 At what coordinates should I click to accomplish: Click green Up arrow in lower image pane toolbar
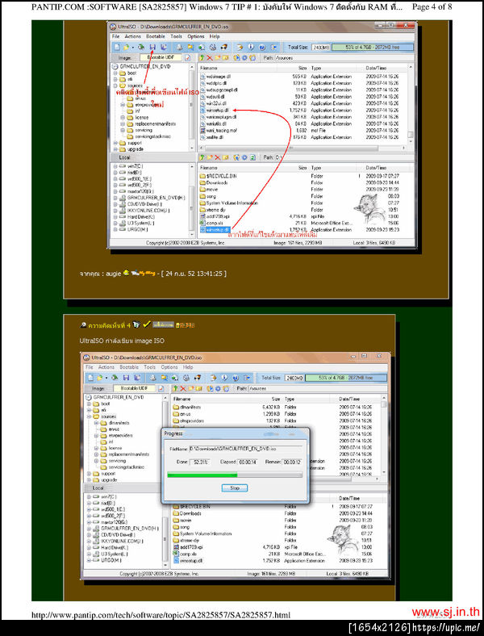[x=176, y=388]
